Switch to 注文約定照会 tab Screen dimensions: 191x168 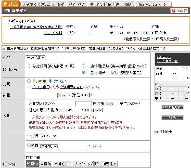coord(100,4)
